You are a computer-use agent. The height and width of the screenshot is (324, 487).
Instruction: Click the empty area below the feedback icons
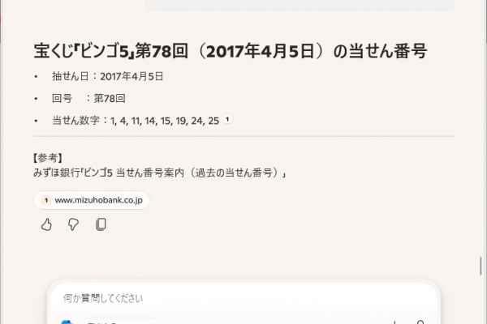243,254
